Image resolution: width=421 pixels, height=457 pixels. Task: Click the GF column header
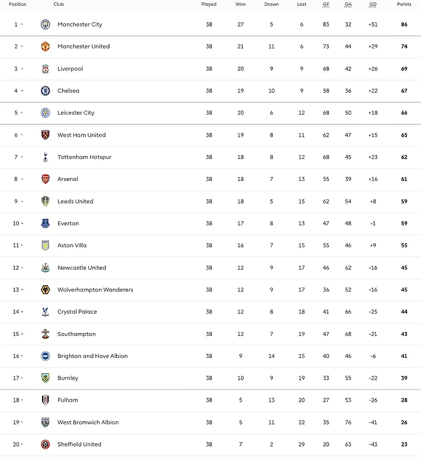(x=326, y=4)
